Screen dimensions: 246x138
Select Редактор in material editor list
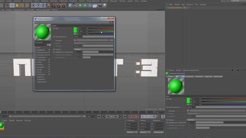point(40,77)
